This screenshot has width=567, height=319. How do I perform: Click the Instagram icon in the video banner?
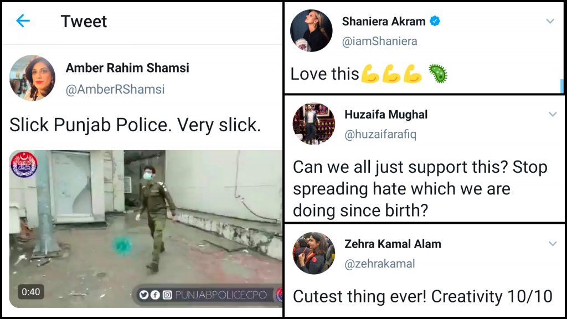167,295
